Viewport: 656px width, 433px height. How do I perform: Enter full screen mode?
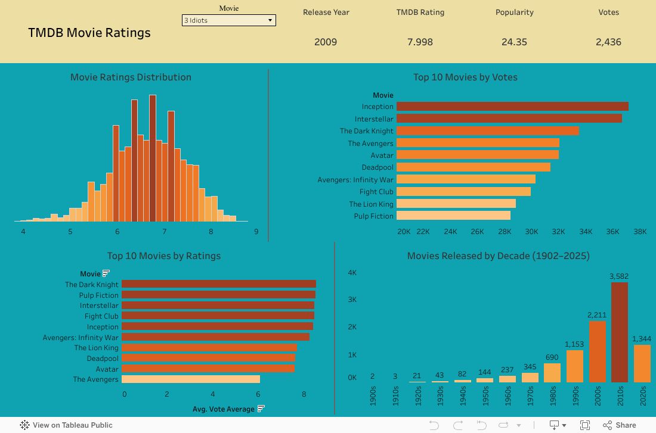585,425
